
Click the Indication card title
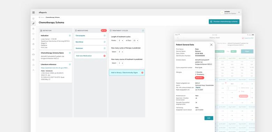[x=45, y=36]
